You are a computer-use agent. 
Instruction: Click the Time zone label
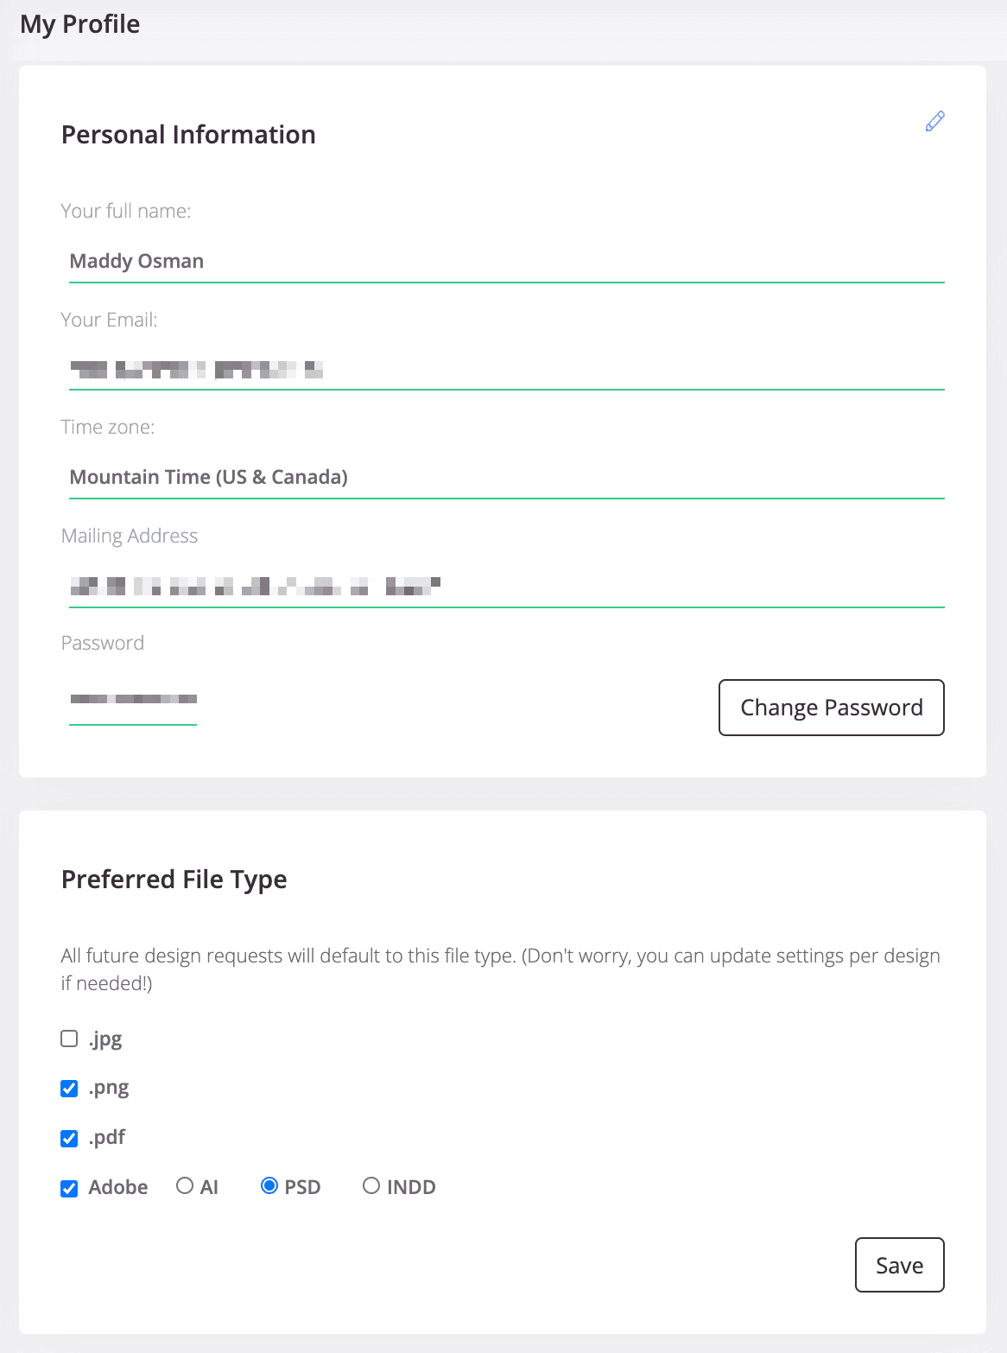(108, 426)
